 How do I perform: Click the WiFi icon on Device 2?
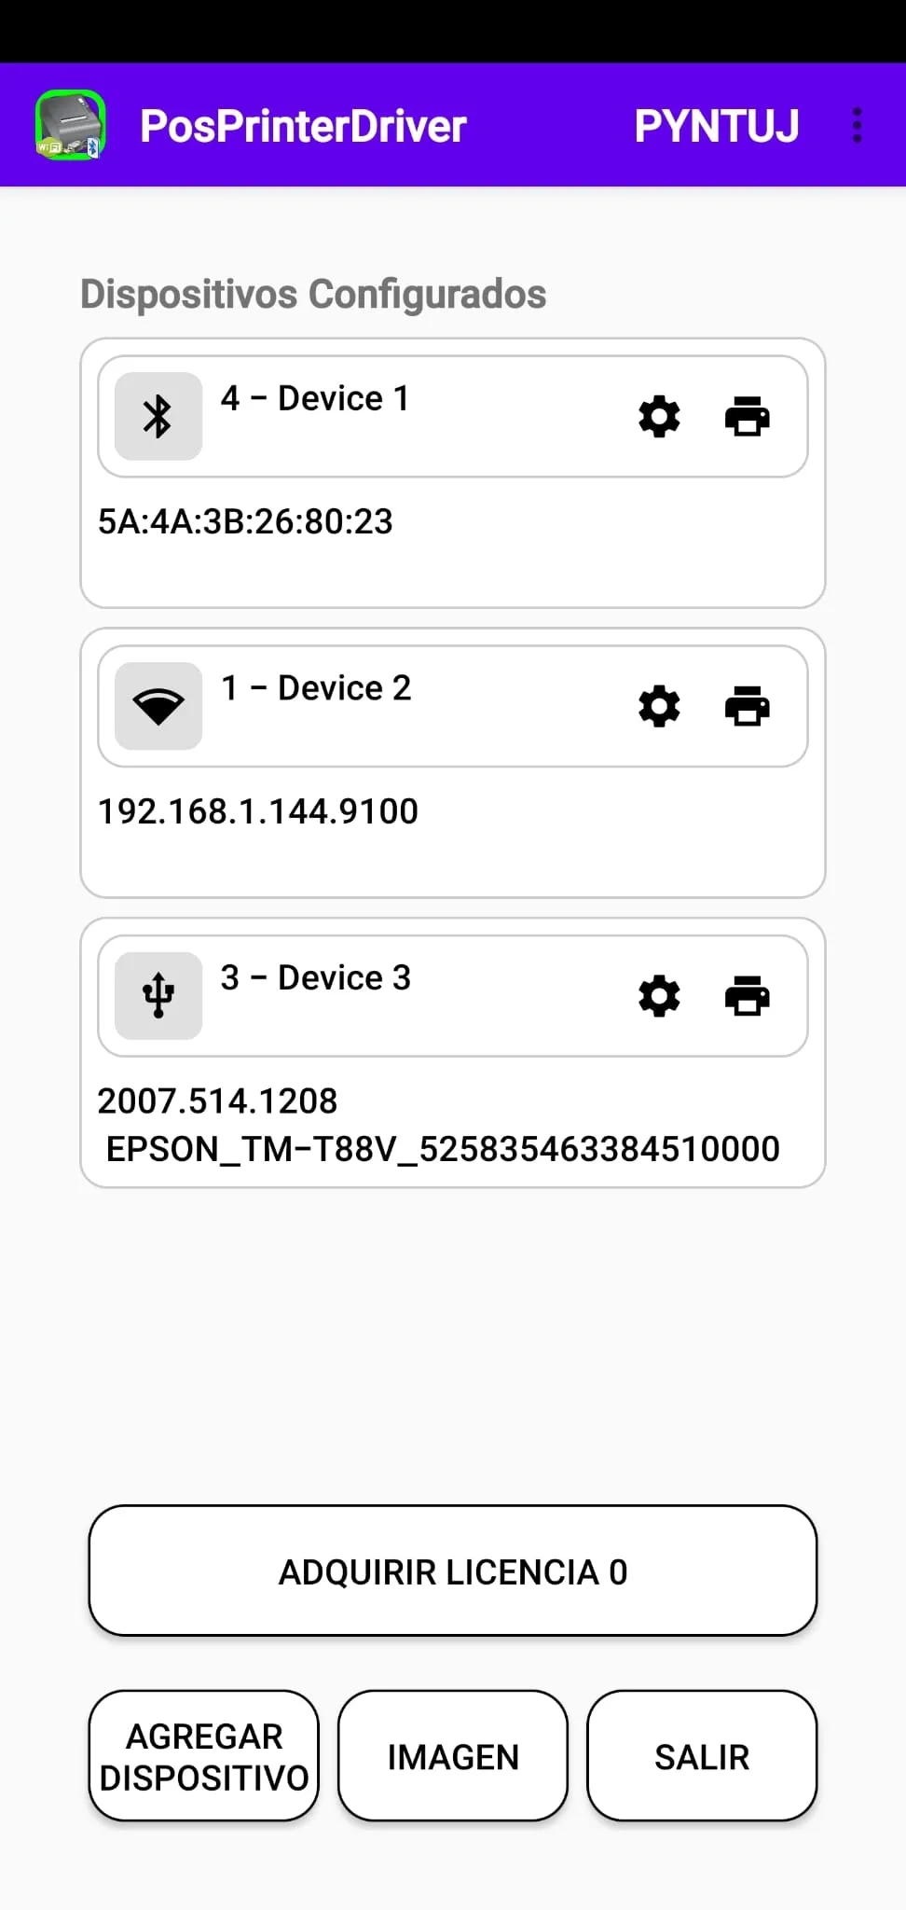coord(157,705)
